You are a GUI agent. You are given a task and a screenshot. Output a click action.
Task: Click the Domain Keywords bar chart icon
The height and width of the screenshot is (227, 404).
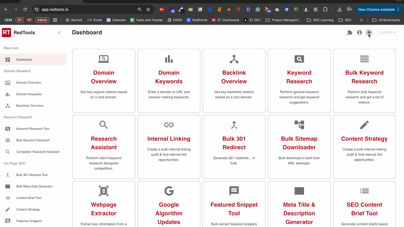pos(169,59)
